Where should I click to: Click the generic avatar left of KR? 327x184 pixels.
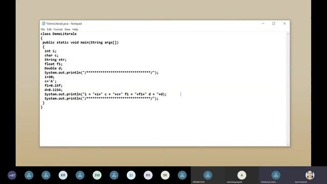pos(46,175)
